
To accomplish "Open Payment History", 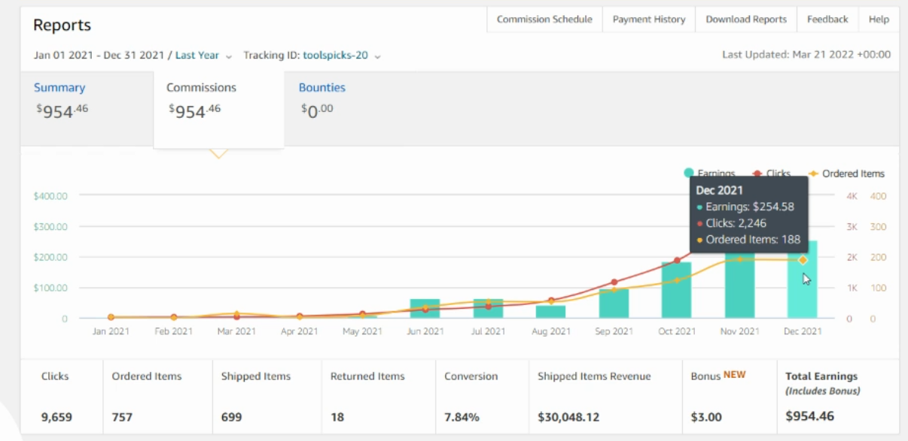I will pos(649,20).
